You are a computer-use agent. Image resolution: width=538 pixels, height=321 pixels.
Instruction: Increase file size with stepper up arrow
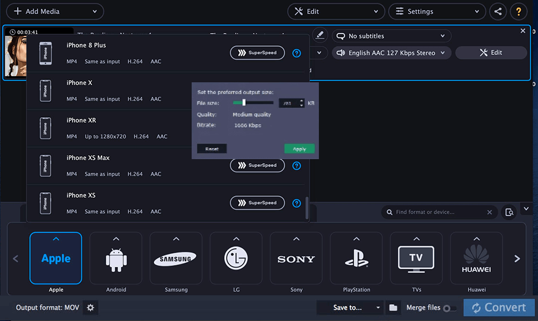pyautogui.click(x=302, y=101)
